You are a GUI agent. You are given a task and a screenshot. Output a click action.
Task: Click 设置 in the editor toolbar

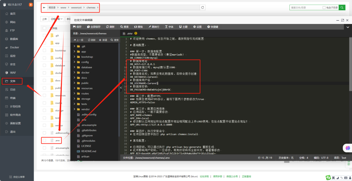point(198,27)
